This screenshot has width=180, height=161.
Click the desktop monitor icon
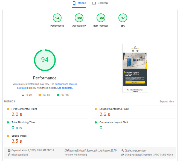pos(94,3)
